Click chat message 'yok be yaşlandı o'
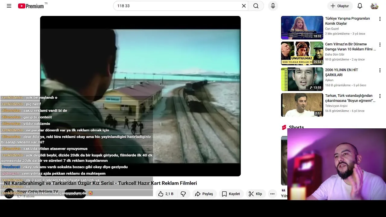The image size is (386, 217). click(x=42, y=97)
